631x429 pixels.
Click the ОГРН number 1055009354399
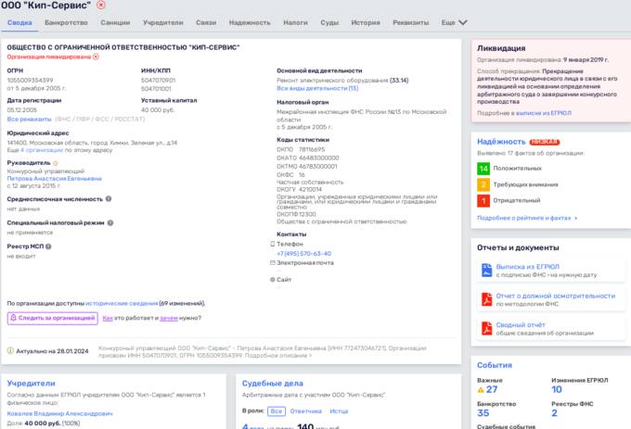[x=30, y=81]
